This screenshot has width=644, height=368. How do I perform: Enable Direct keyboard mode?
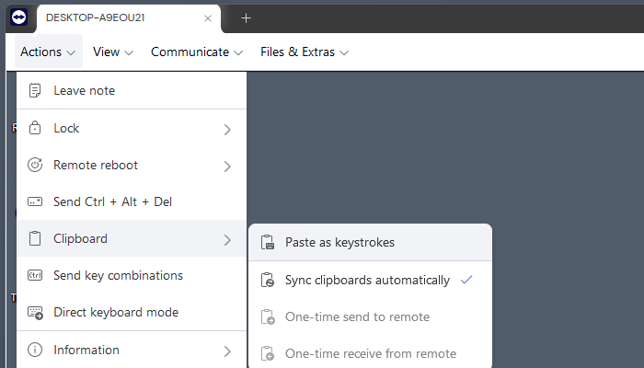pos(116,313)
